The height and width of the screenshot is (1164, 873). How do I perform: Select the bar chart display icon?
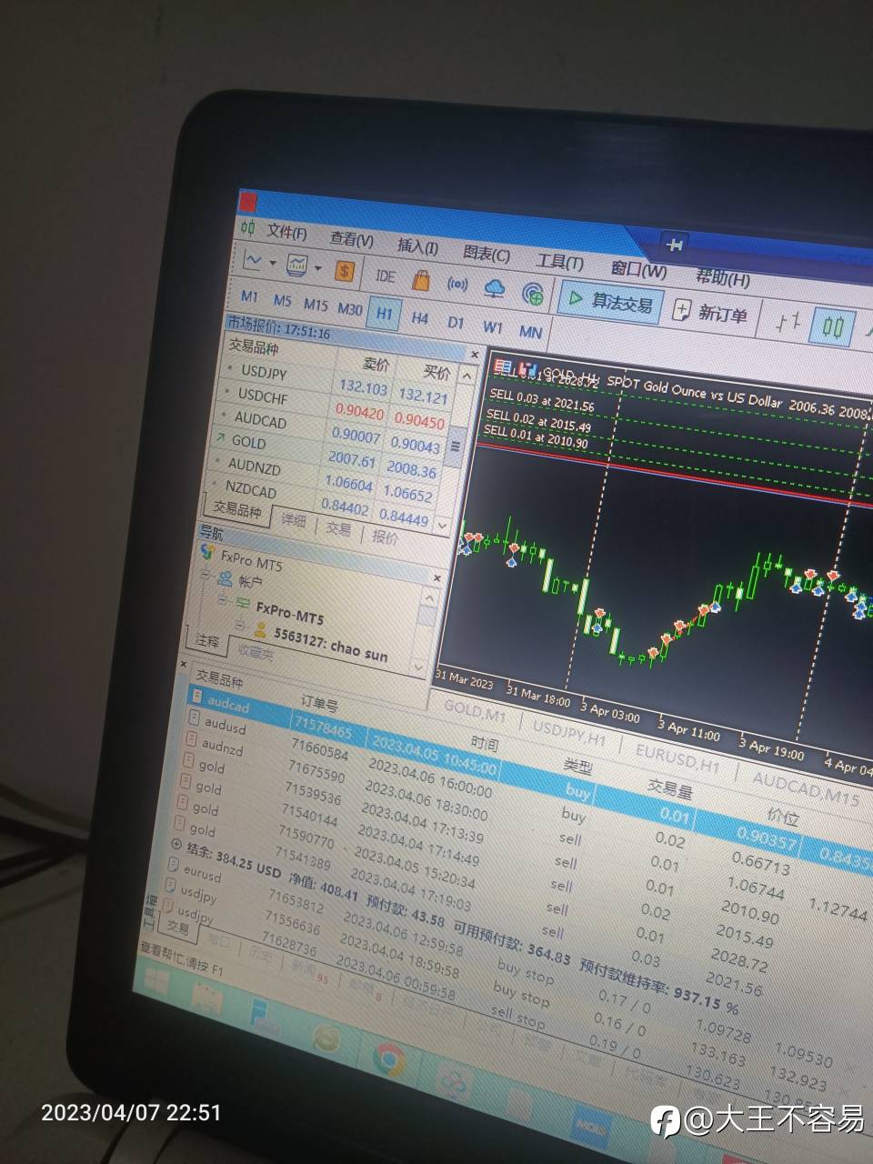point(788,320)
